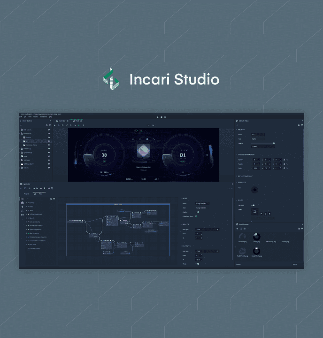
Task: Click the mask Object drag-here slot
Action: pyautogui.click(x=254, y=212)
